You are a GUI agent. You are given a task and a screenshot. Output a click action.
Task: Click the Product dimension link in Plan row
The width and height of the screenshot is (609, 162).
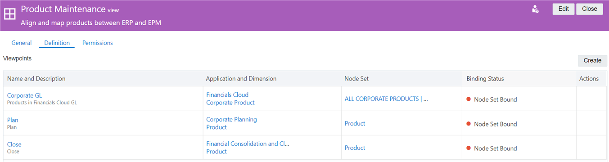(217, 127)
